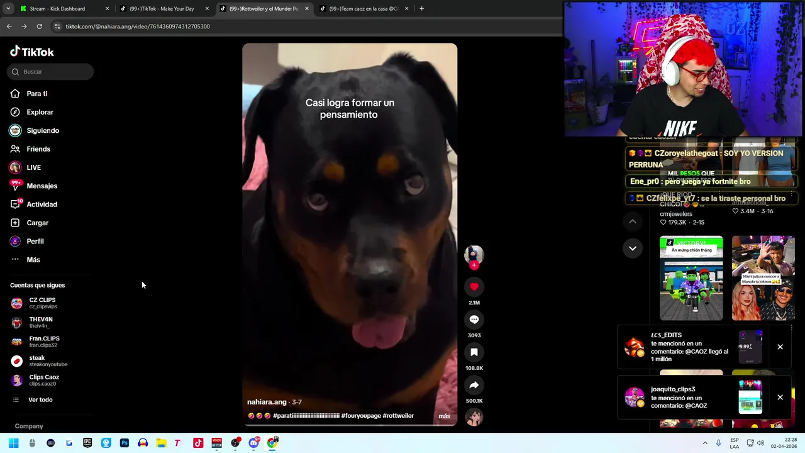Image resolution: width=805 pixels, height=453 pixels.
Task: Launch Epic Games from taskbar
Action: pos(87,443)
